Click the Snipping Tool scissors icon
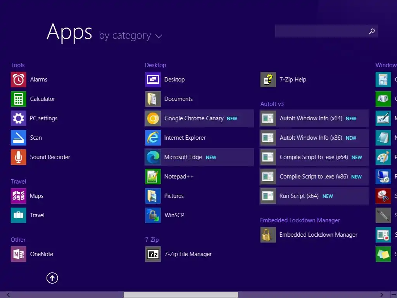Viewport: 397px width, 298px height. [383, 196]
